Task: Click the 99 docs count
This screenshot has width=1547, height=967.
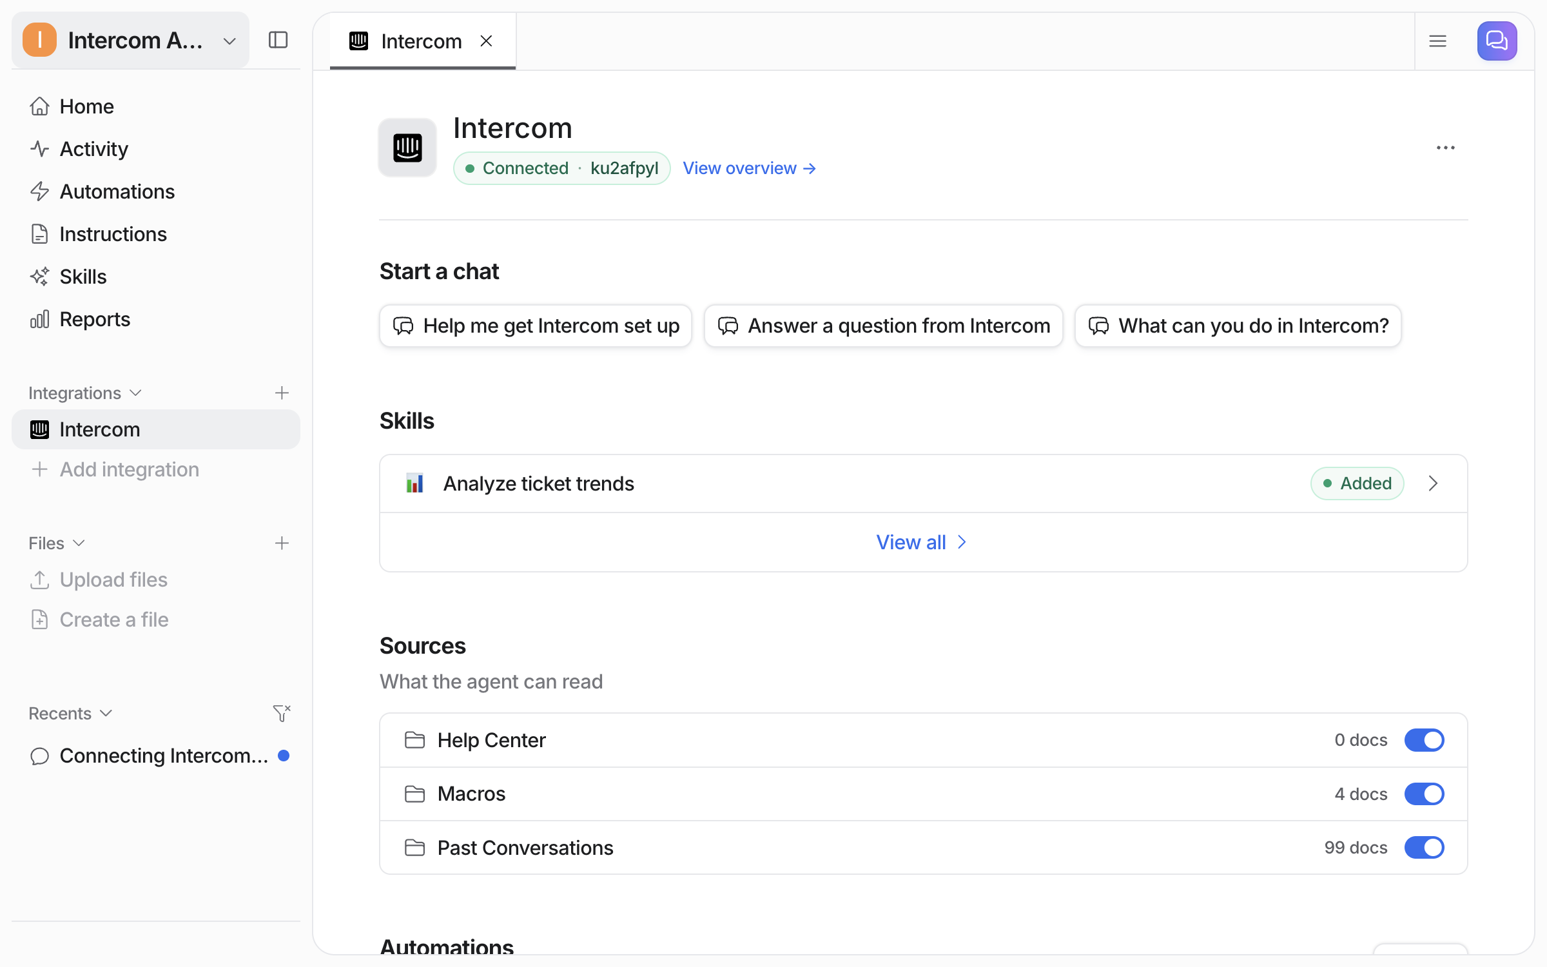Action: click(x=1356, y=848)
